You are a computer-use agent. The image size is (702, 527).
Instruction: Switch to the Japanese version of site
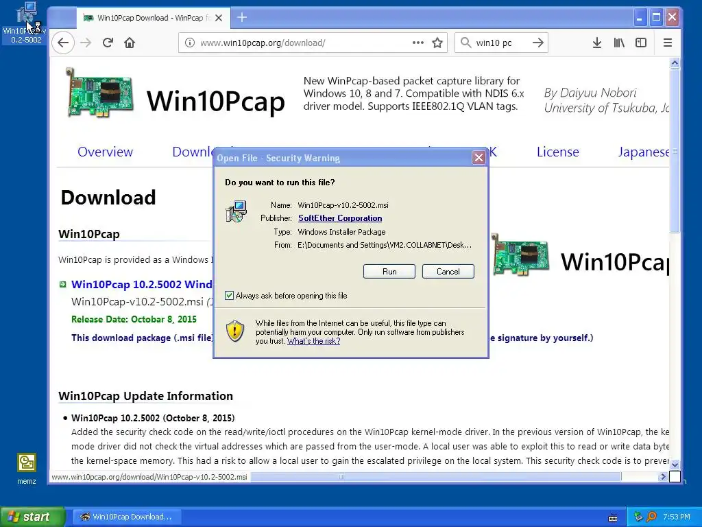click(643, 152)
